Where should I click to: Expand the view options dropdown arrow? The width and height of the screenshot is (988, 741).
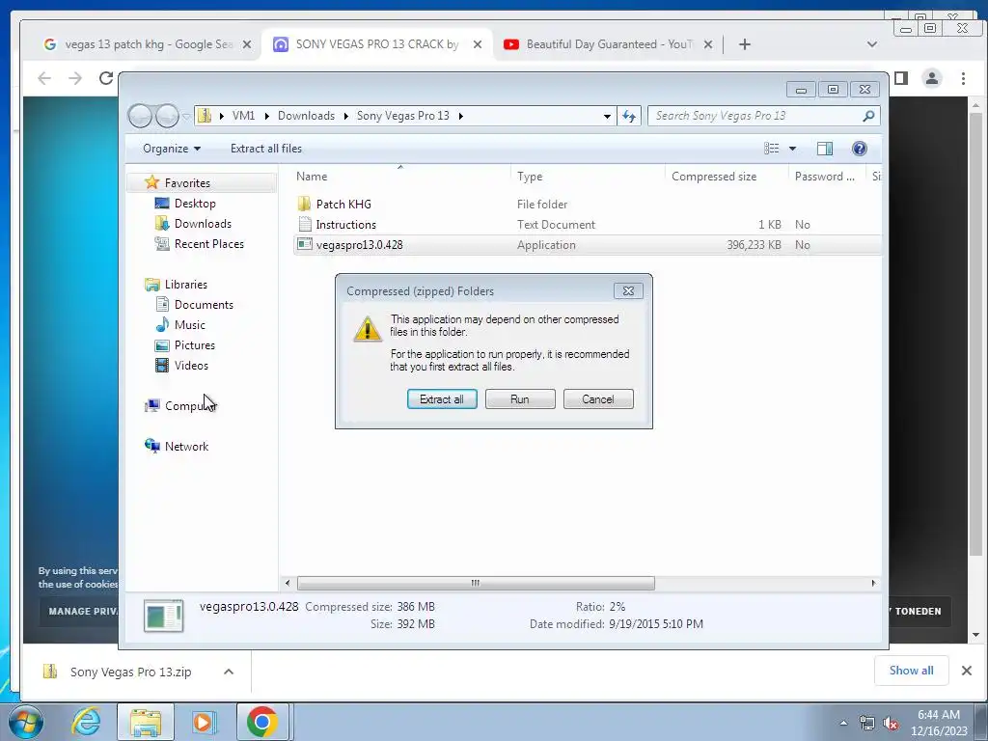tap(793, 149)
